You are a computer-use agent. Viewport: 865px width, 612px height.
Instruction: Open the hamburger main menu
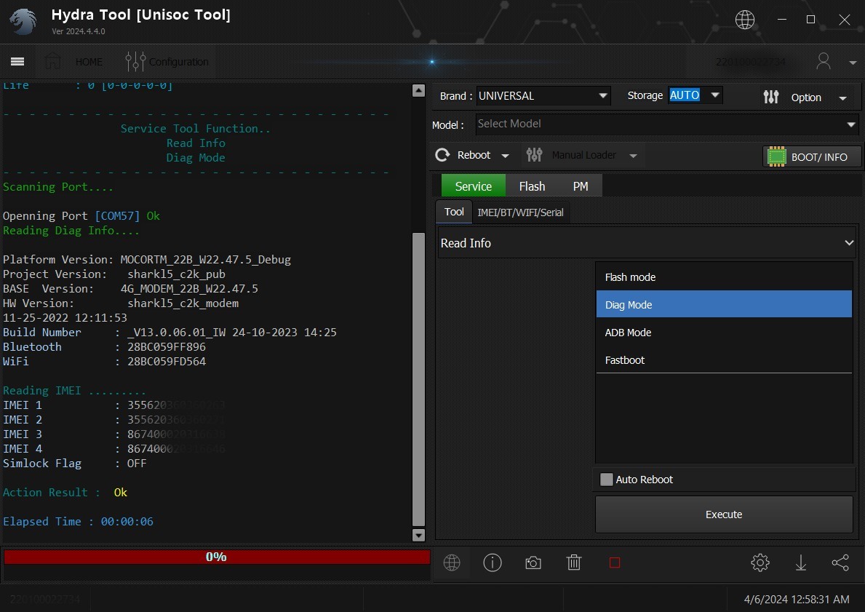coord(17,61)
